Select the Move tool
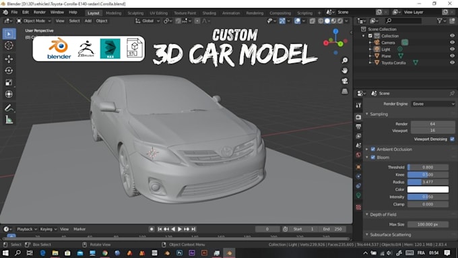 (9, 59)
